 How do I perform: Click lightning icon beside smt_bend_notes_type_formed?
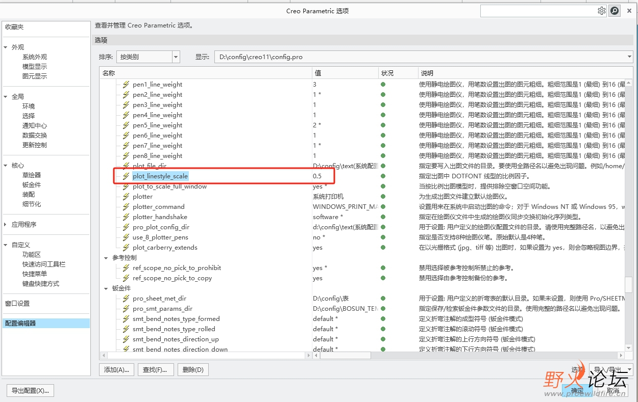(126, 319)
